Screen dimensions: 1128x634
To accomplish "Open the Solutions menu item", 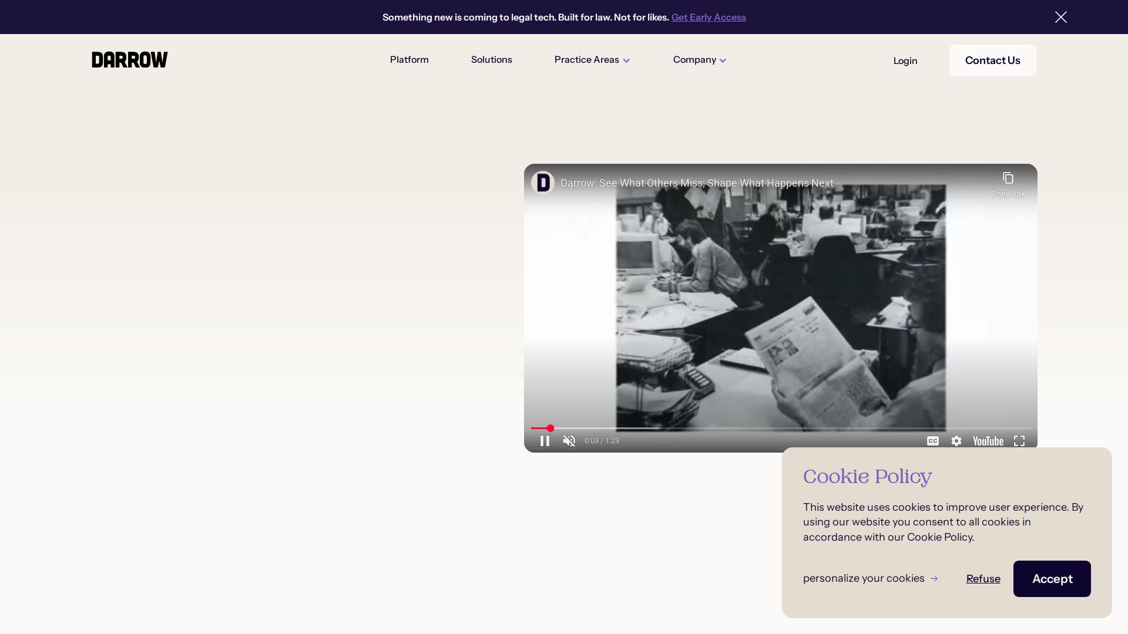I will pos(492,60).
